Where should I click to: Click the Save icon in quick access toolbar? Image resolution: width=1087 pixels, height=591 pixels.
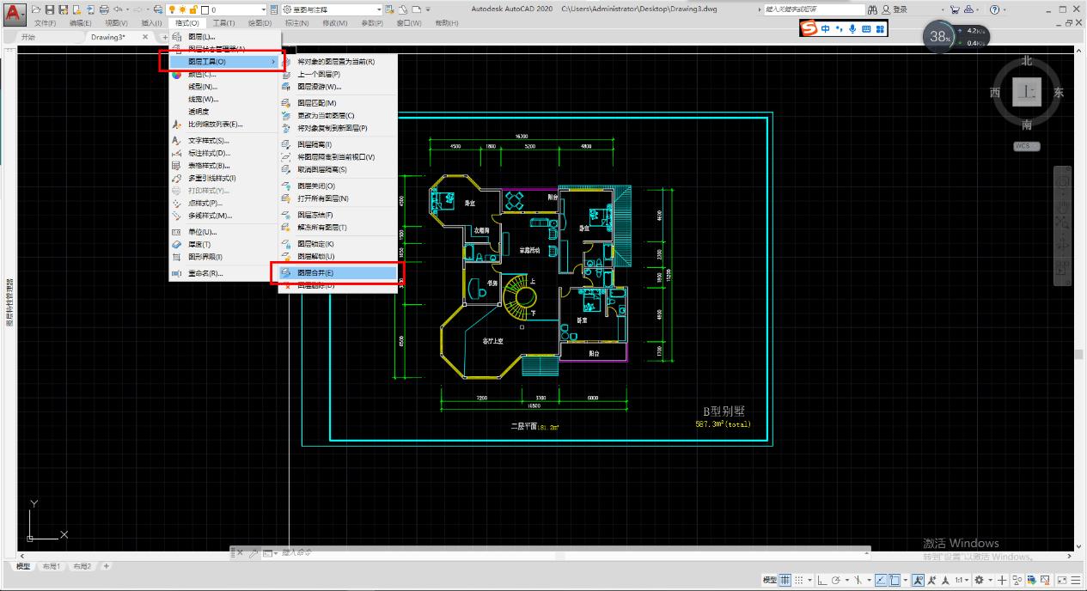click(x=50, y=9)
